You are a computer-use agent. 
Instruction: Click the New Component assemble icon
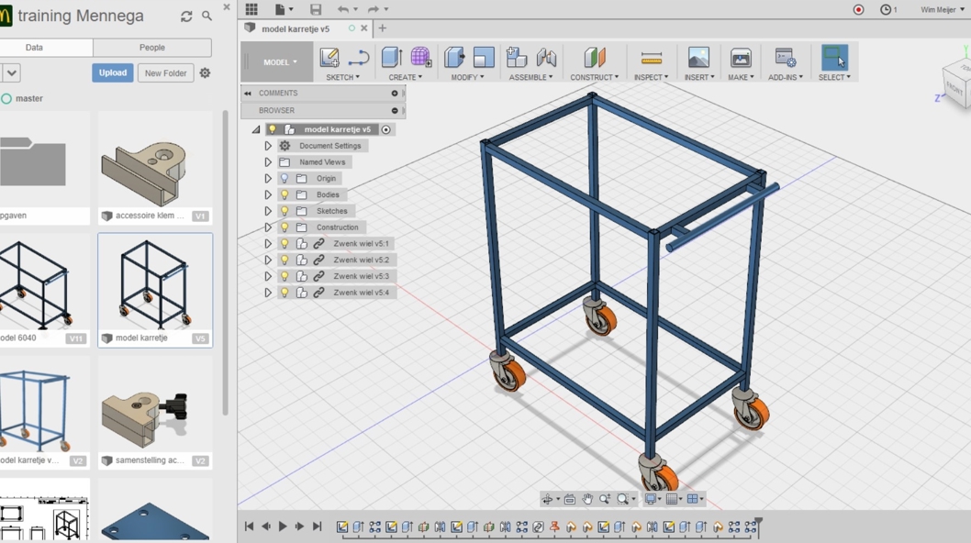(516, 58)
